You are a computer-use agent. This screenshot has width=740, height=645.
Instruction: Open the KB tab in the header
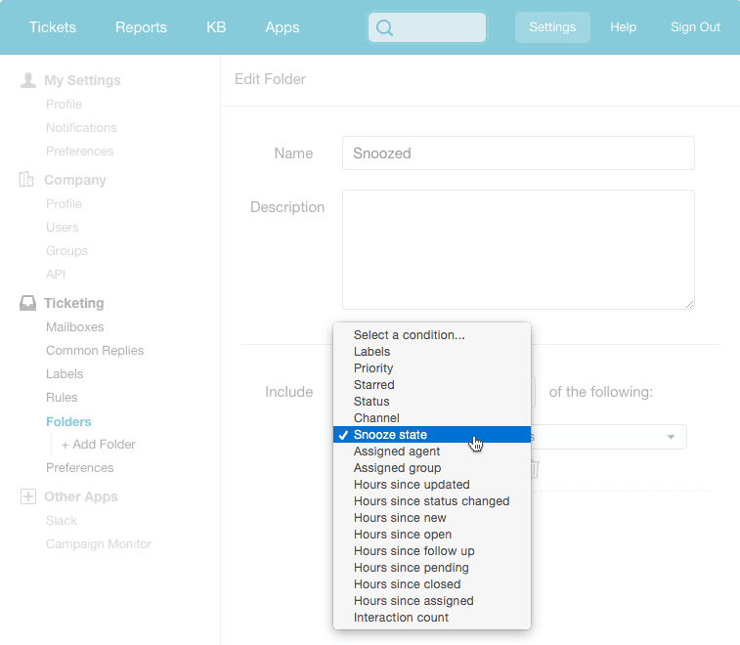pos(216,27)
